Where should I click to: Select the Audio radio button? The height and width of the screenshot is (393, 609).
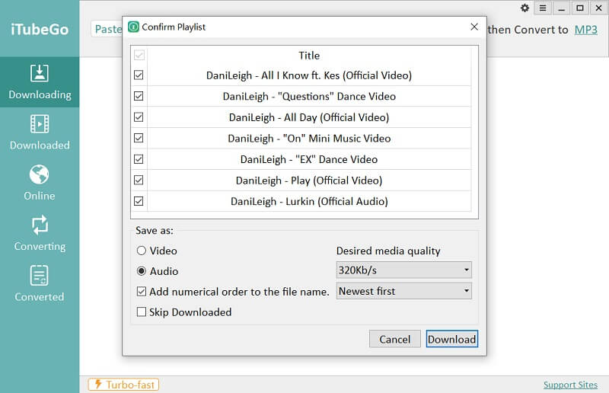142,271
